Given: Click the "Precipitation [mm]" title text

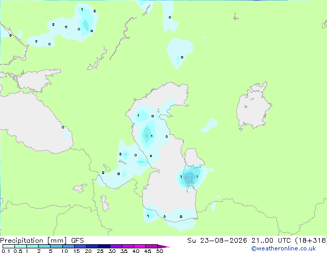Looking at the screenshot, I should (33, 241).
